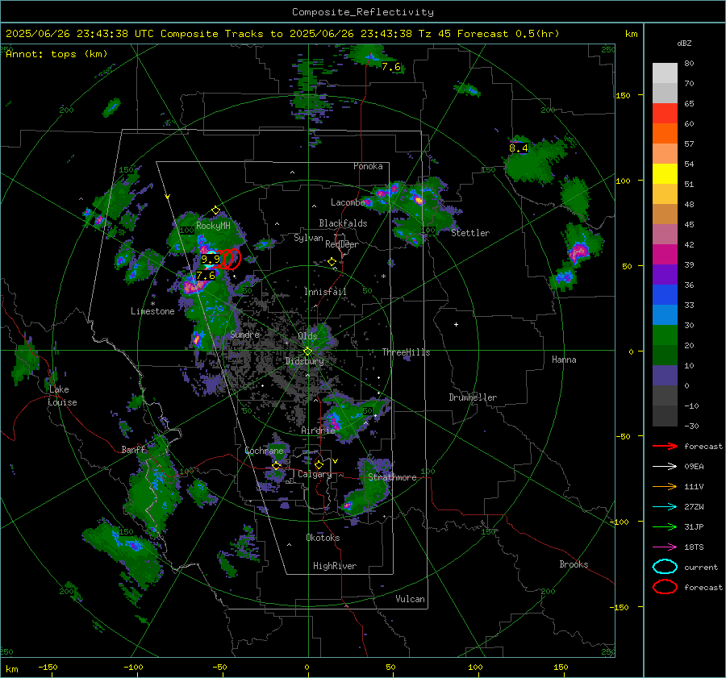Click the ThreeHills map label
The height and width of the screenshot is (678, 726).
coord(406,352)
